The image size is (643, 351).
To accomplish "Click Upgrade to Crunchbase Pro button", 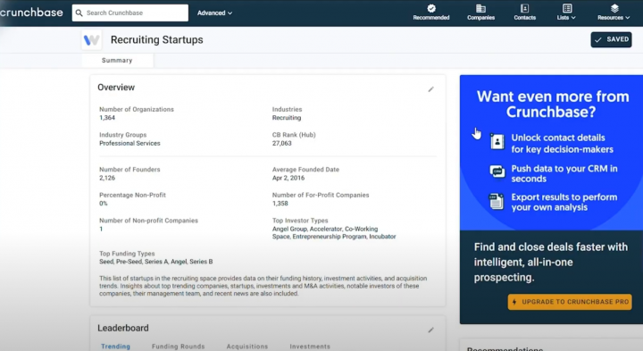I will [570, 302].
